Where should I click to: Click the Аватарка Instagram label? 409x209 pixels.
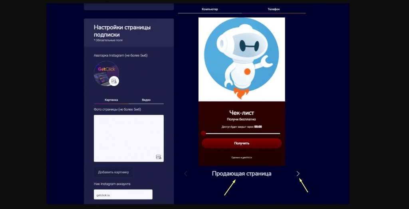[121, 55]
